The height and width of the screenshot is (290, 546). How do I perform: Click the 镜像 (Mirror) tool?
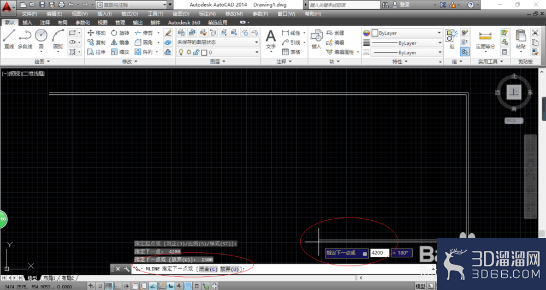pyautogui.click(x=120, y=42)
